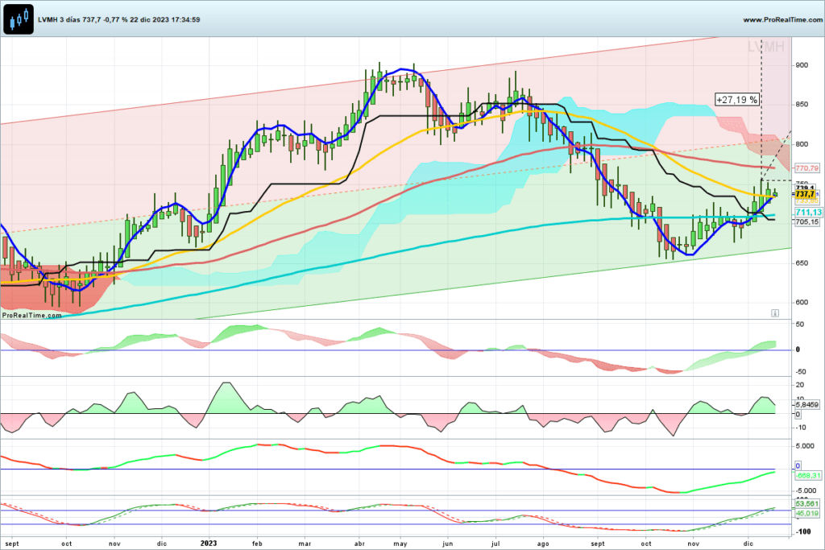The width and height of the screenshot is (825, 550).
Task: Click the may month label on time axis
Action: (401, 544)
